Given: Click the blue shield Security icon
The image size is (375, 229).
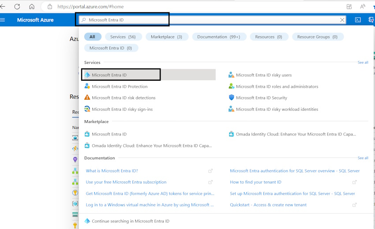Looking at the screenshot, I should (231, 98).
